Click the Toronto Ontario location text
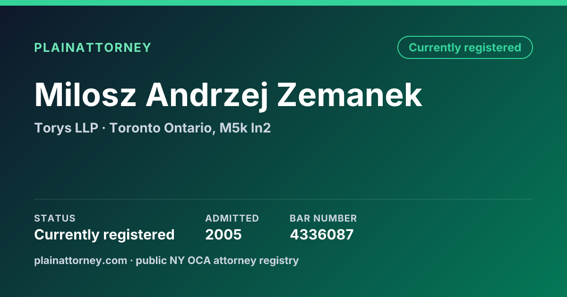Image resolution: width=567 pixels, height=297 pixels. pyautogui.click(x=163, y=128)
